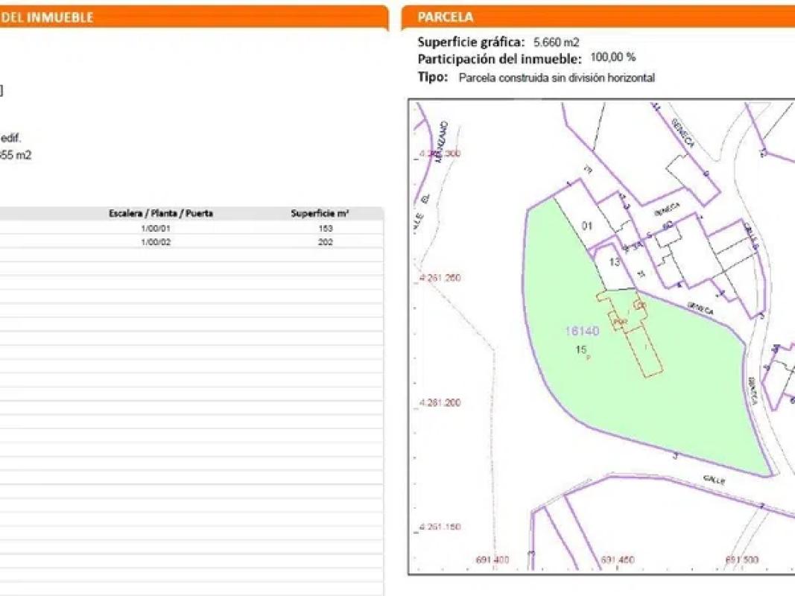
Task: Click the 691.450 coordinate label on the map
Action: tap(617, 560)
